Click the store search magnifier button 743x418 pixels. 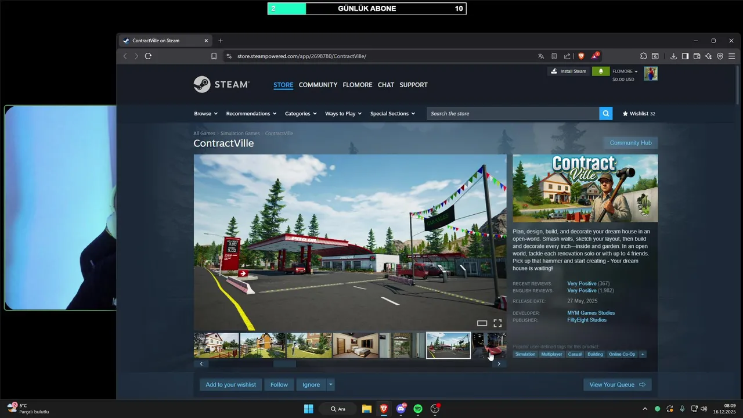tap(606, 113)
